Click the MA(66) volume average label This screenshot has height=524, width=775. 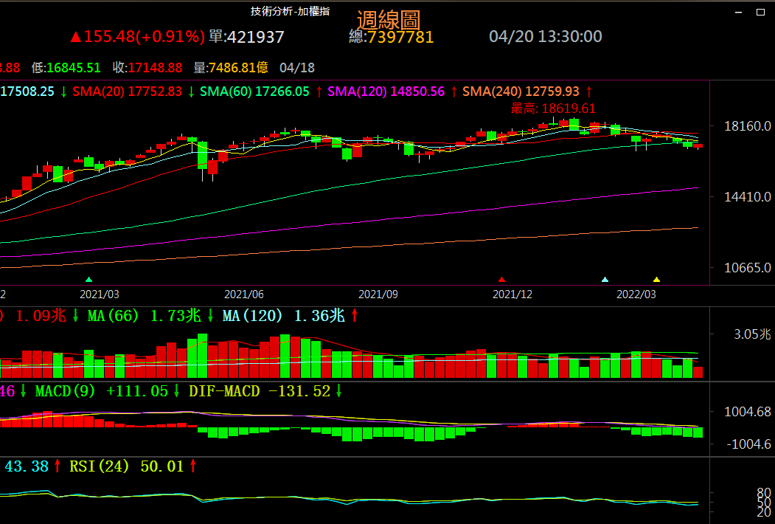(x=113, y=316)
